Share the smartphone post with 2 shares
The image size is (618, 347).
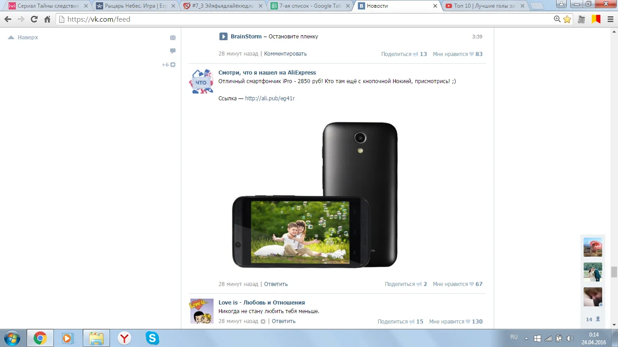coord(406,284)
